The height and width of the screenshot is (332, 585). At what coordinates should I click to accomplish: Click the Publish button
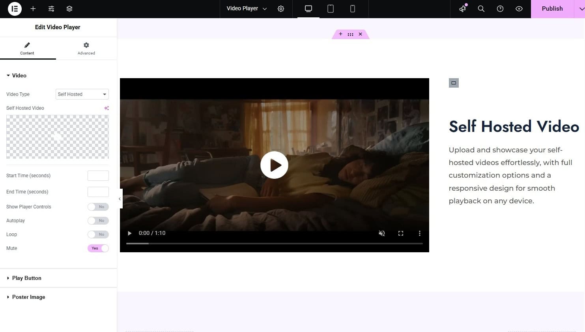click(x=552, y=9)
